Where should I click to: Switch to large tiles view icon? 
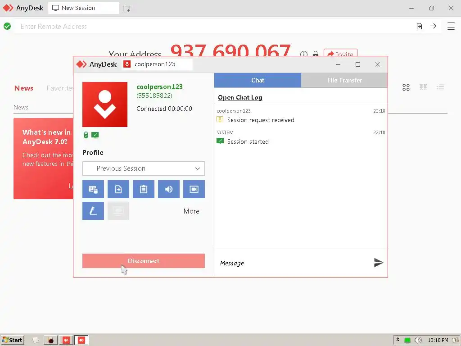tap(406, 87)
